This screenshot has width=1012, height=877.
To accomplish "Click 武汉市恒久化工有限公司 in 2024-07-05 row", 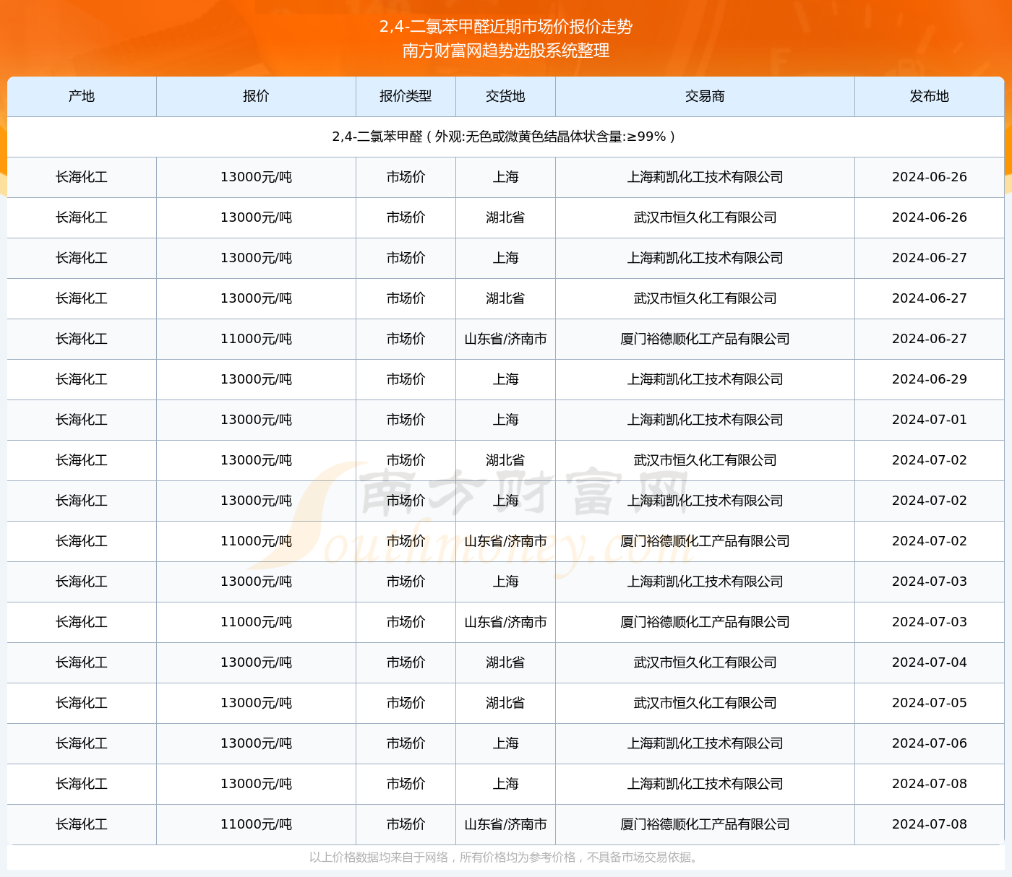I will coord(705,703).
